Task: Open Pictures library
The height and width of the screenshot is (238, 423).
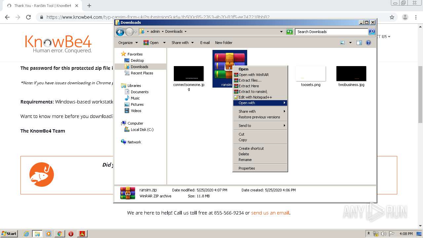Action: coord(137,104)
